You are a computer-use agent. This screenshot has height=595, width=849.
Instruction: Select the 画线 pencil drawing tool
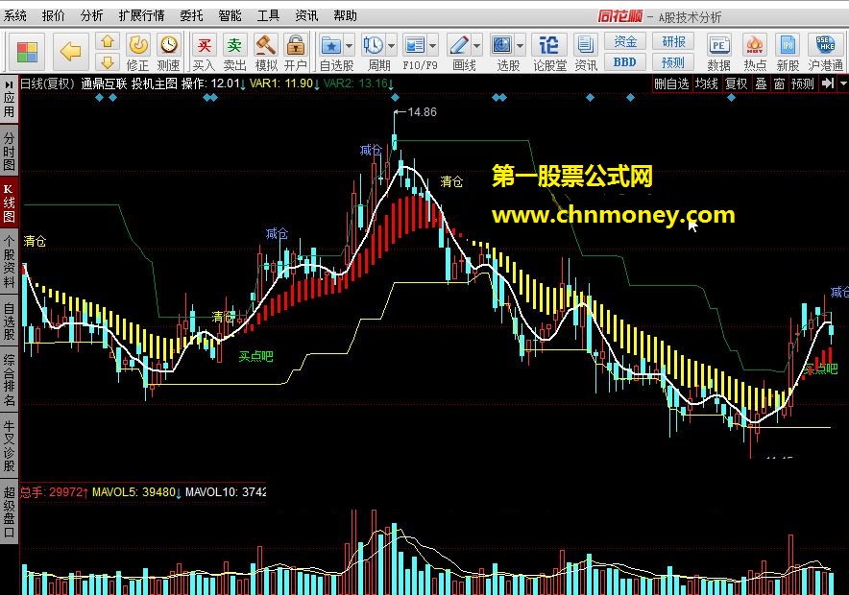459,45
